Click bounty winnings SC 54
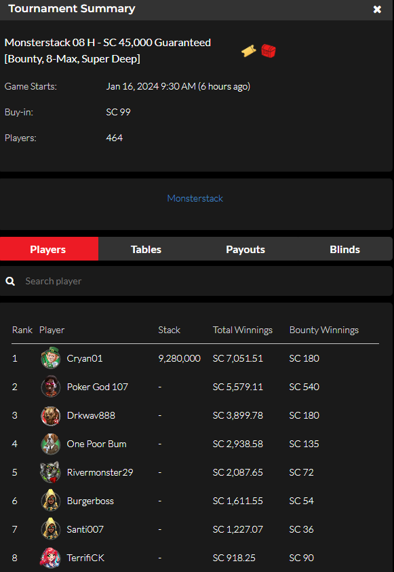This screenshot has width=394, height=572. pos(301,501)
